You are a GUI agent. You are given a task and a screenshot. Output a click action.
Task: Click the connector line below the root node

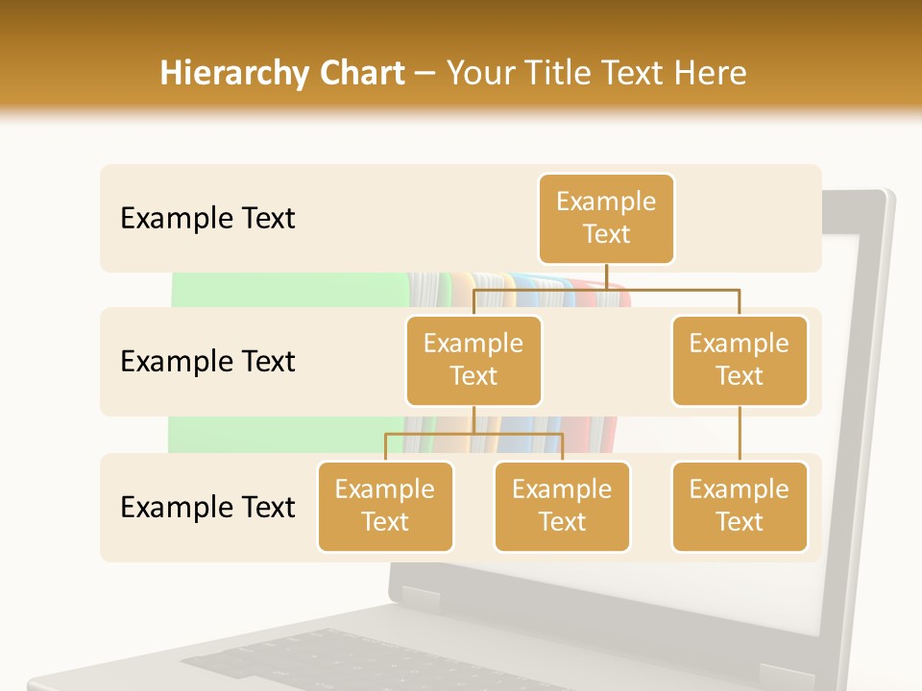[606, 276]
